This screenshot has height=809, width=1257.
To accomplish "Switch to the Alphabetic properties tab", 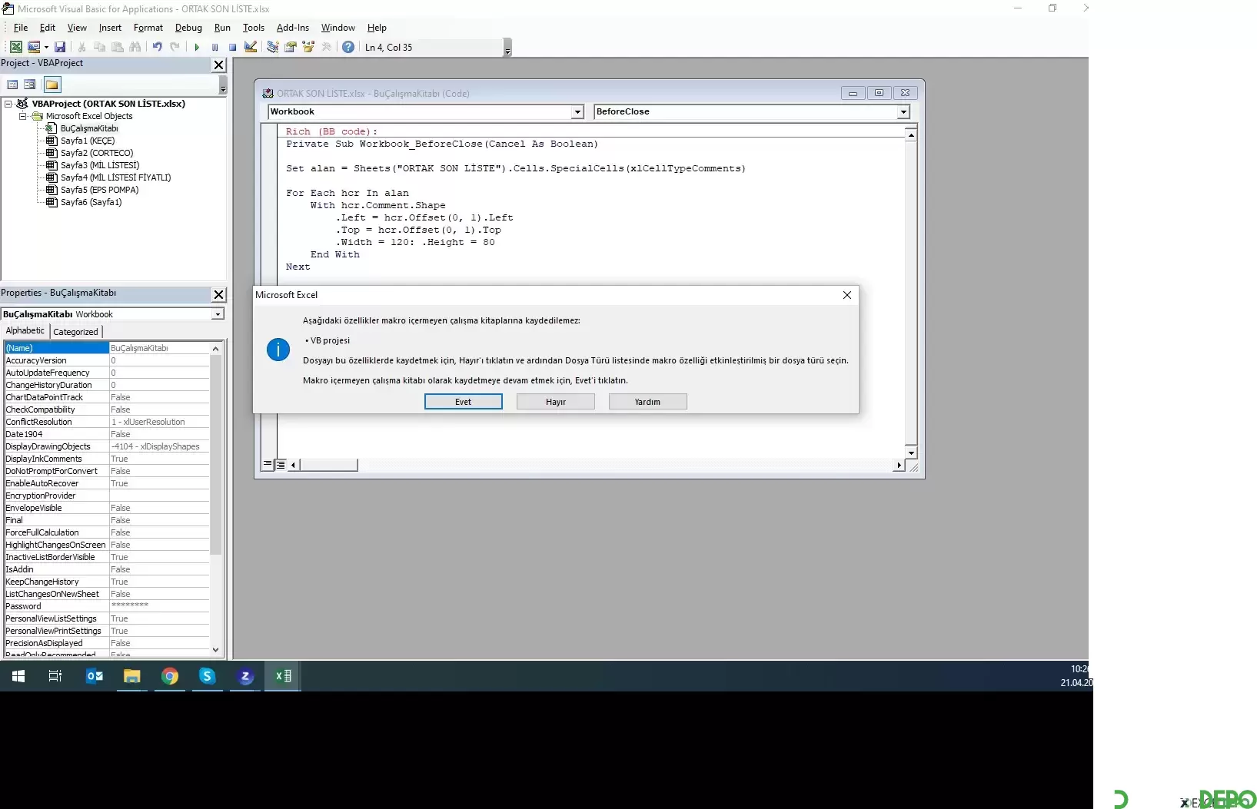I will [25, 331].
